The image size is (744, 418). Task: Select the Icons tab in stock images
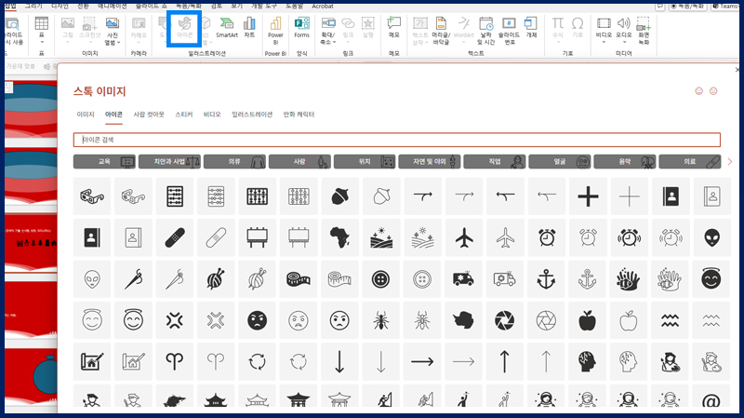113,115
